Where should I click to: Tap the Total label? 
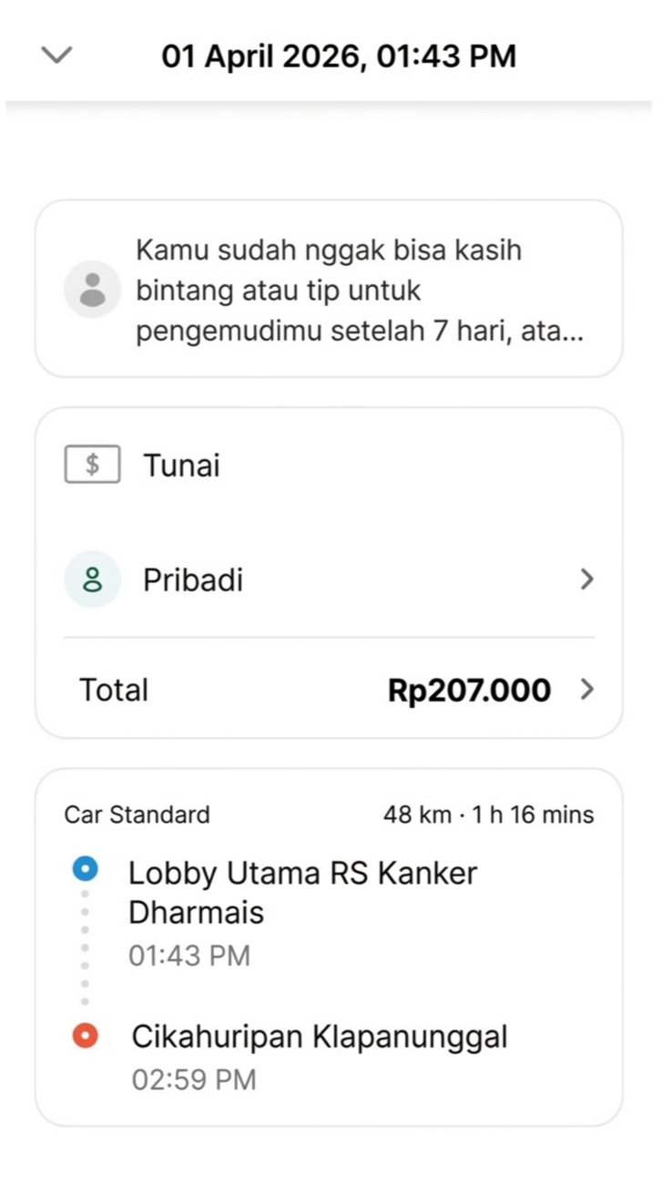[114, 690]
